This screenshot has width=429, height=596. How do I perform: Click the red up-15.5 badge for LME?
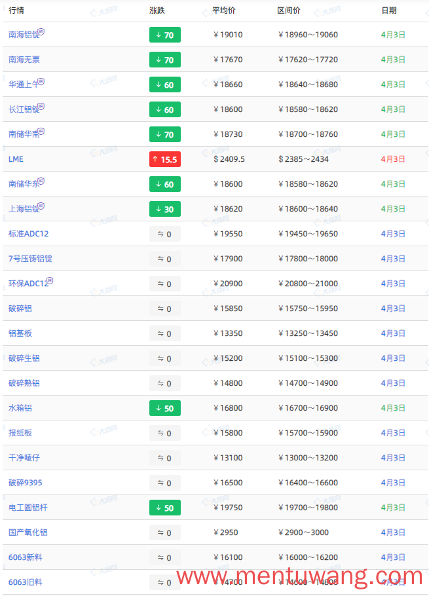(x=165, y=159)
